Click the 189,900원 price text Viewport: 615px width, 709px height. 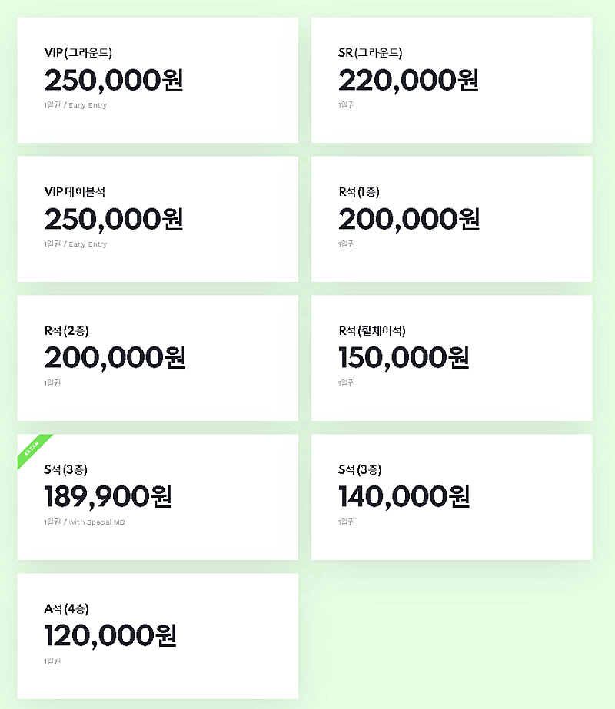pos(108,497)
